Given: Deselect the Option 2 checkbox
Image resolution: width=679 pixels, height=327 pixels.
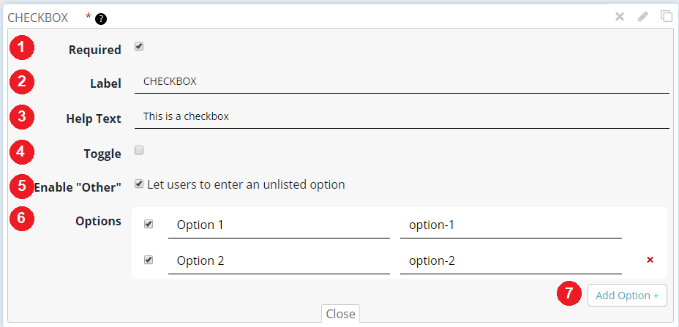Looking at the screenshot, I should click(x=149, y=260).
